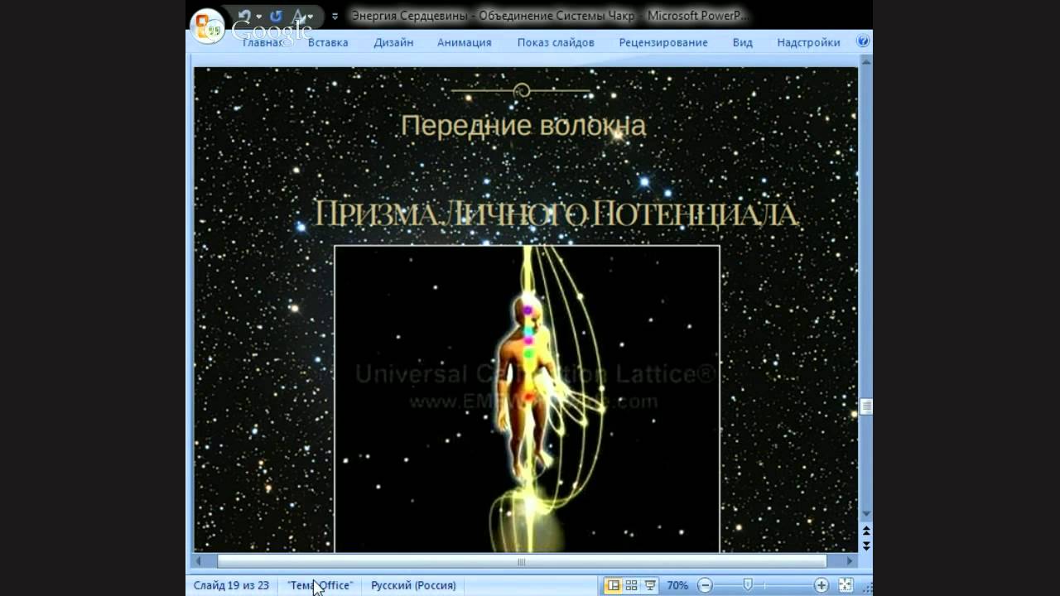Start Slide Show view icon
Viewport: 1060px width, 596px height.
(650, 585)
